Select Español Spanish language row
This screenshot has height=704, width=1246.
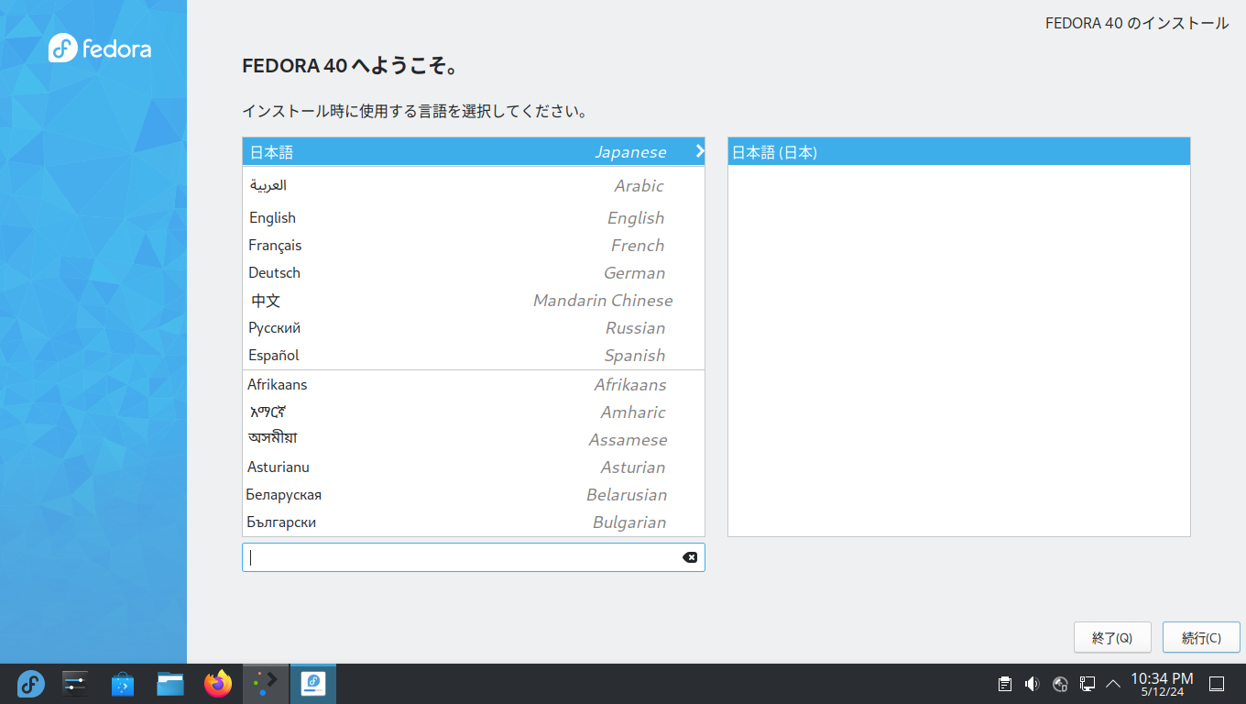pos(474,355)
